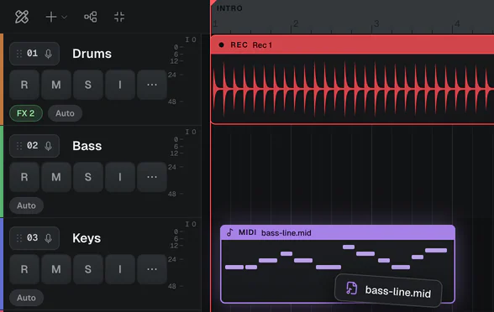Arm recording on the Bass track
Image resolution: width=494 pixels, height=312 pixels.
pyautogui.click(x=24, y=177)
